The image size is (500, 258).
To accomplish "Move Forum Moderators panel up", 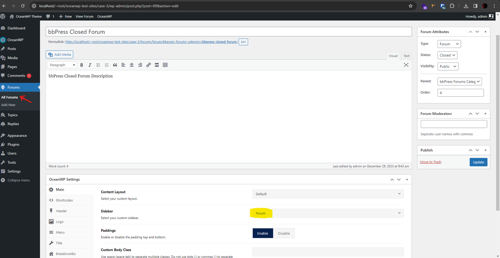I will coord(471,114).
